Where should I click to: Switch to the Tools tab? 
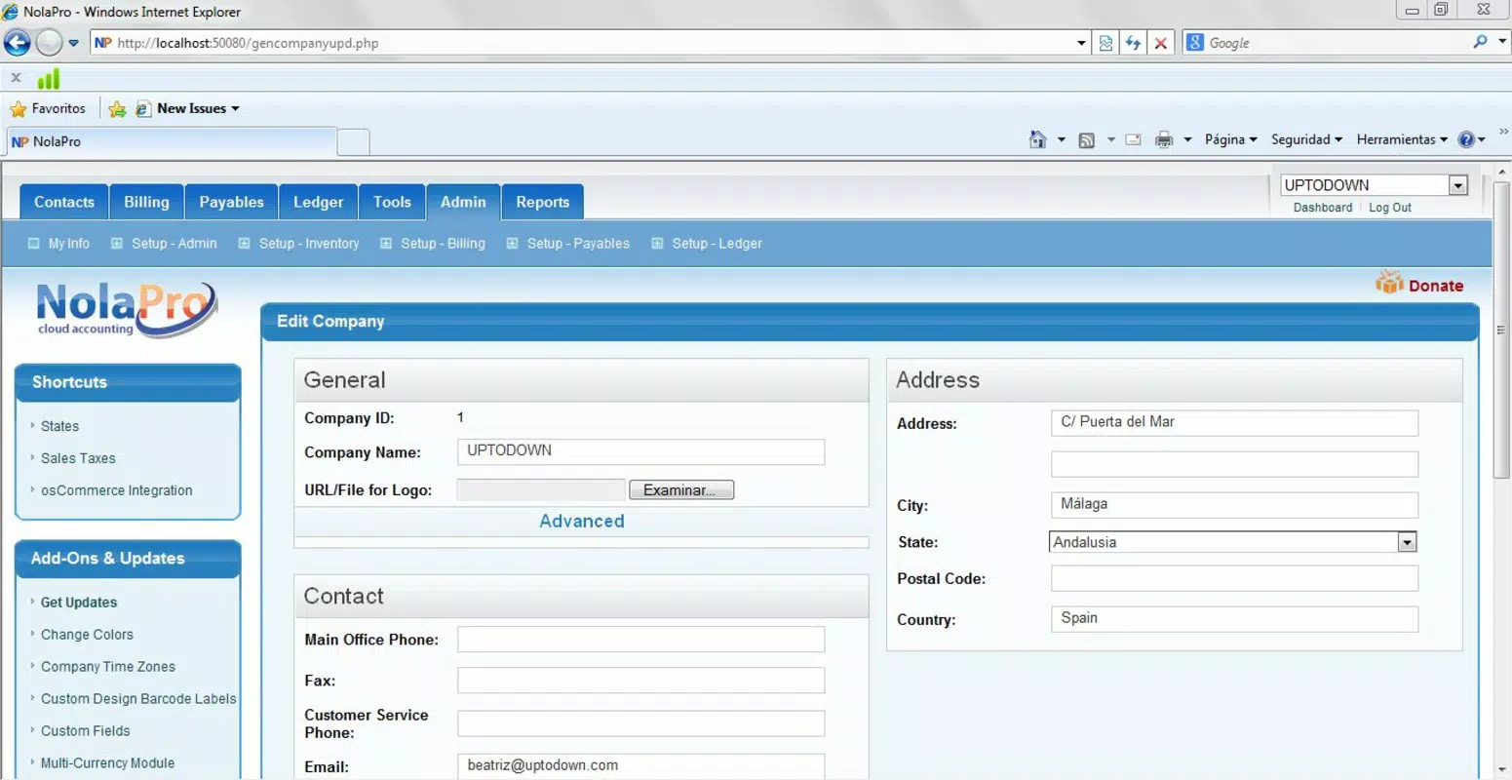(x=392, y=202)
